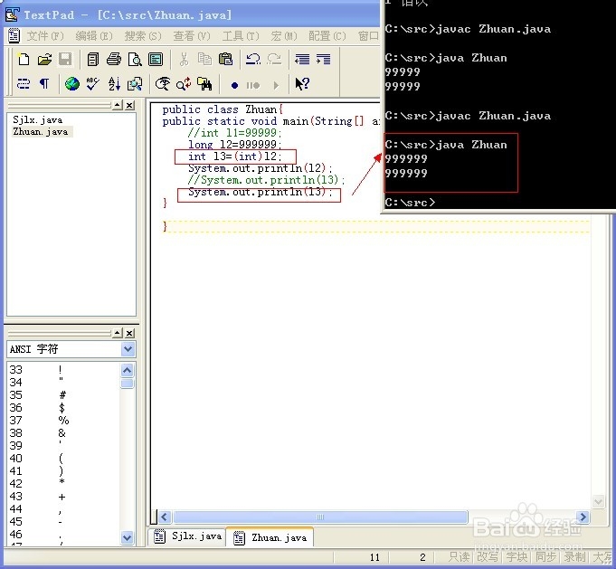This screenshot has width=616, height=569.
Task: Undo the last edit with the Undo arrow
Action: (253, 60)
